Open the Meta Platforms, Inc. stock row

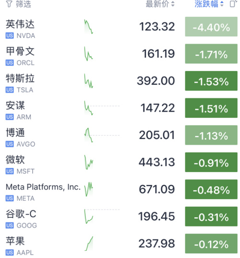(120, 189)
